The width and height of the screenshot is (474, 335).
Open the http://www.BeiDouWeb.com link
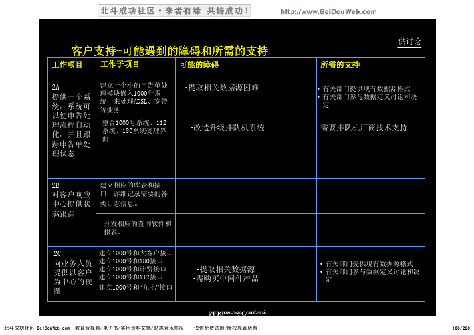(x=328, y=12)
